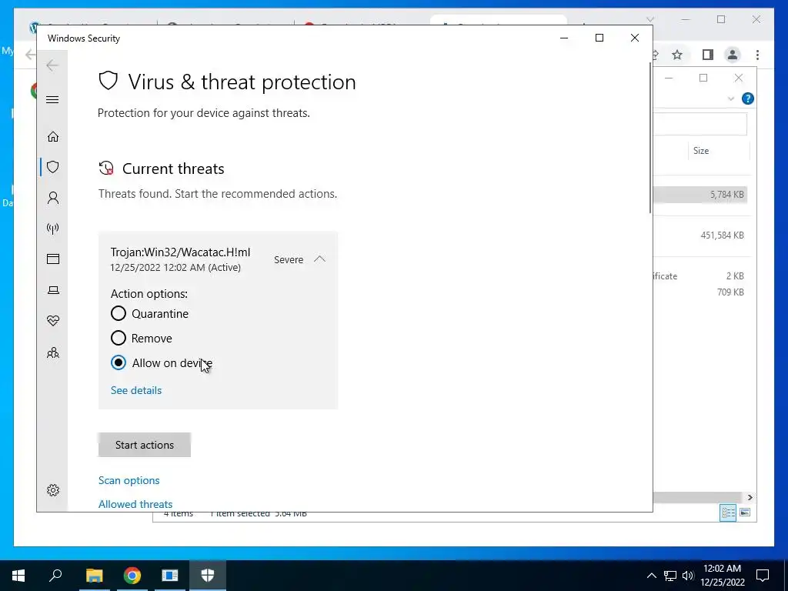Click Windows Security shield taskbar icon
The image size is (788, 591).
208,576
